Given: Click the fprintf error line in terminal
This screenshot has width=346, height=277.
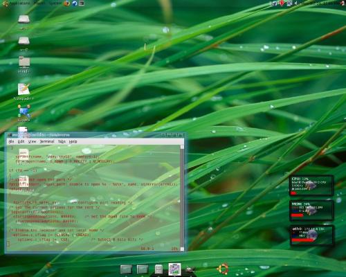Looking at the screenshot, I should [x=93, y=184].
